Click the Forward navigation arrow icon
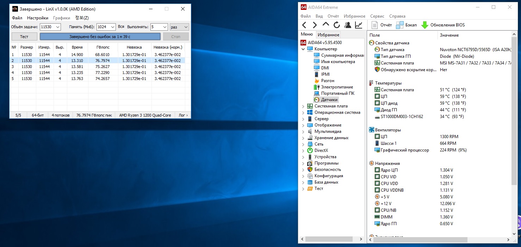 coord(315,25)
